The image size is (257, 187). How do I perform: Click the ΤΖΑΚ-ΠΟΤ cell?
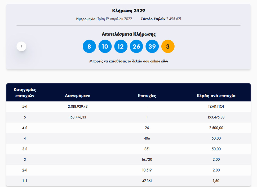click(216, 107)
